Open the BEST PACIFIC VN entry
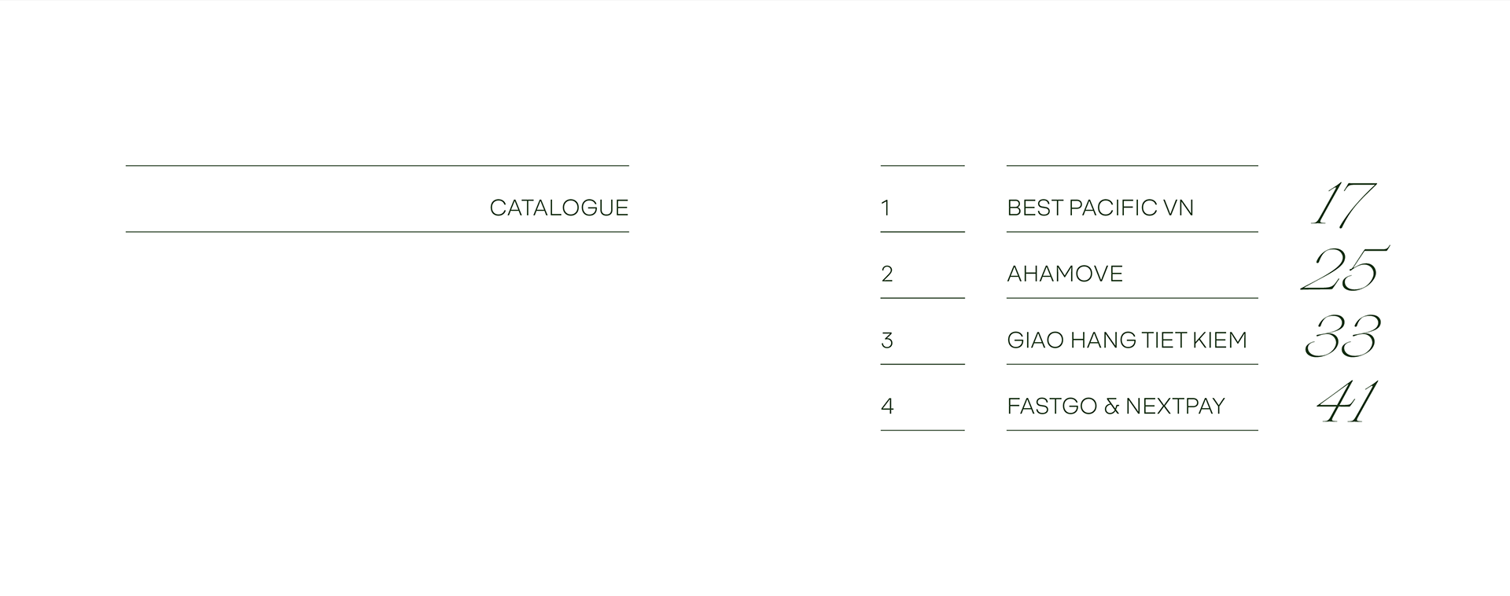The height and width of the screenshot is (596, 1510). (1100, 208)
